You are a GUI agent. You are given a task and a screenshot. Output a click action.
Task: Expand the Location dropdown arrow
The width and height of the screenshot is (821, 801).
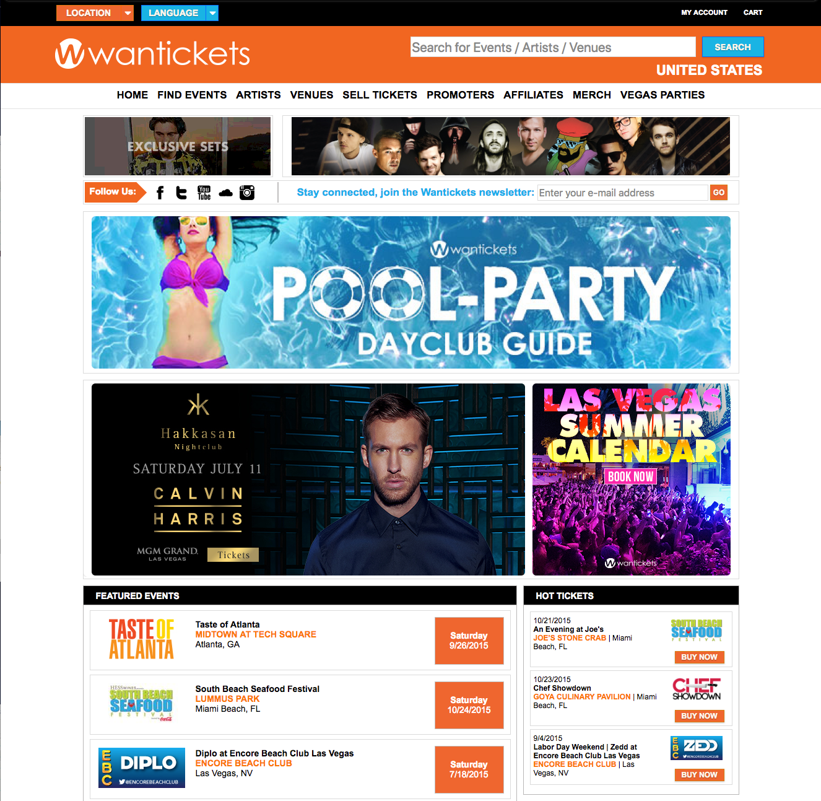[x=128, y=13]
